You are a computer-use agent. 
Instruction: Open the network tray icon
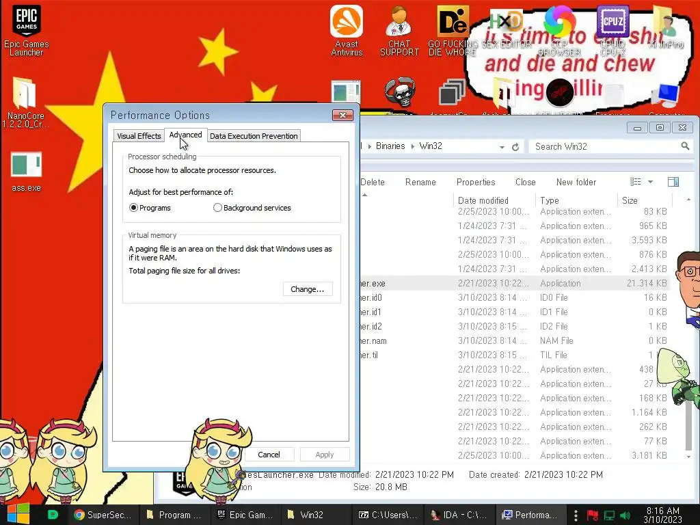click(x=609, y=515)
